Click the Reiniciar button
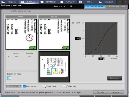This screenshot has height=97, width=129. 115,78
